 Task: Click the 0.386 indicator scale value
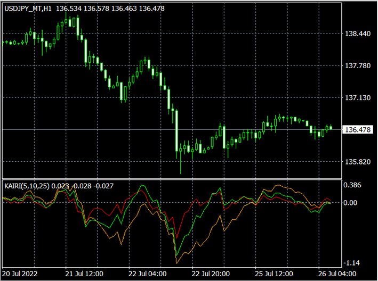click(x=352, y=185)
